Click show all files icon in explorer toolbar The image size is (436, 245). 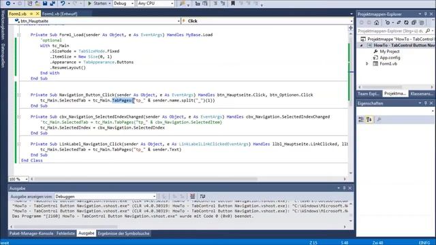point(421,22)
